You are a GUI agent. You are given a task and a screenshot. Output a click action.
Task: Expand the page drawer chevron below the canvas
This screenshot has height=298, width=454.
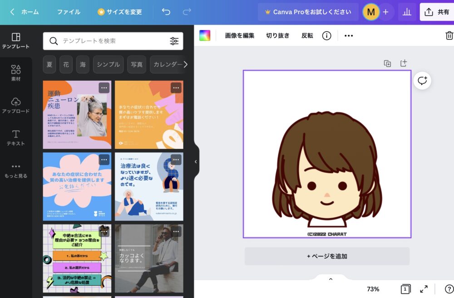pyautogui.click(x=331, y=279)
